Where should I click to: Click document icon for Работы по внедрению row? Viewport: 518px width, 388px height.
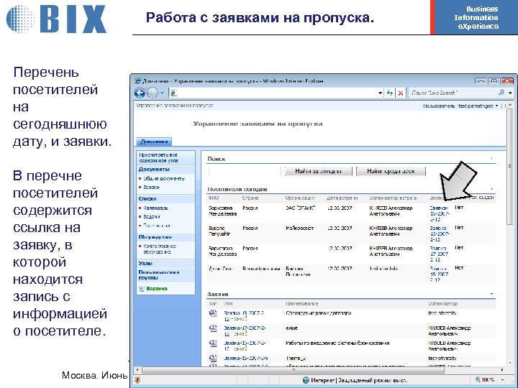[x=213, y=343]
